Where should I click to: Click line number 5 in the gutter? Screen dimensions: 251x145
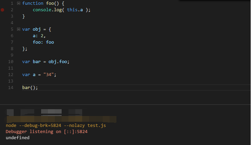click(12, 29)
